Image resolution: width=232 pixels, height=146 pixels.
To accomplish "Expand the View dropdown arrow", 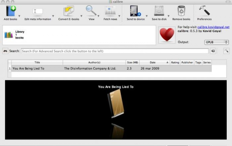I will pyautogui.click(x=98, y=16).
